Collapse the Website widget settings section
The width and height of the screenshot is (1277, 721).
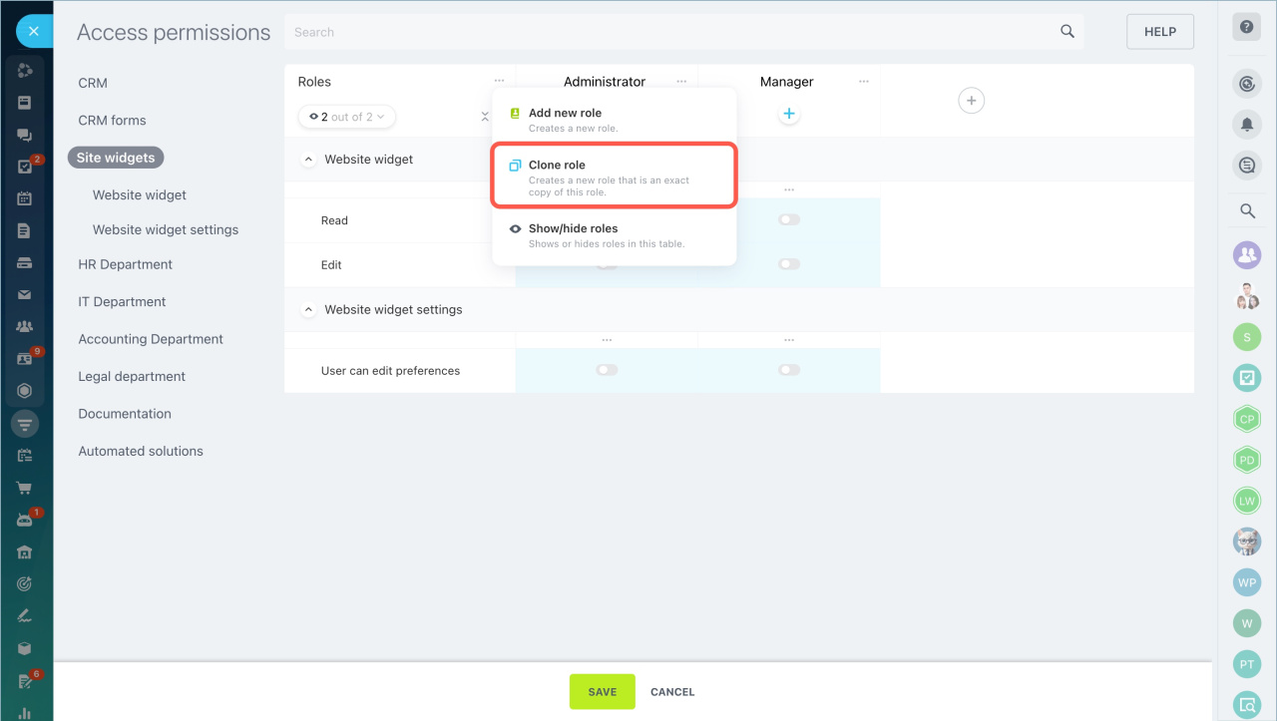[307, 310]
